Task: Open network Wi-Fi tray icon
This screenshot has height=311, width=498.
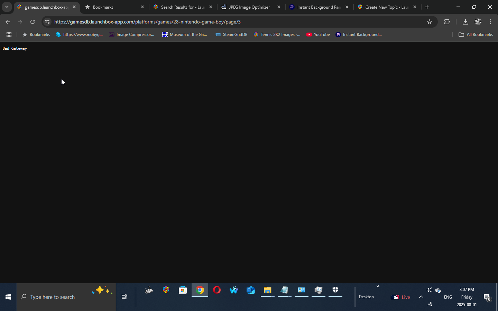Action: (x=430, y=304)
